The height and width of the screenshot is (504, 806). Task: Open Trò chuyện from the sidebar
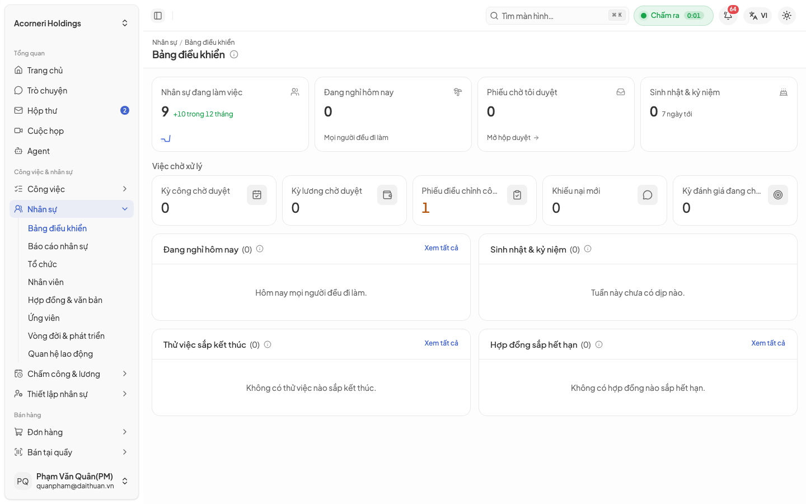72,90
